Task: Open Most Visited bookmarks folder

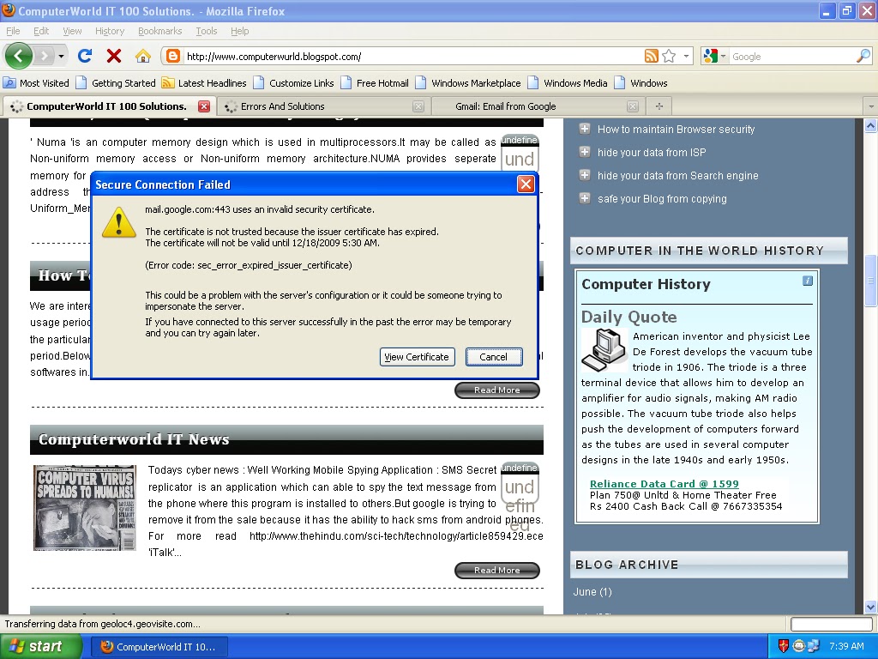Action: pyautogui.click(x=36, y=83)
